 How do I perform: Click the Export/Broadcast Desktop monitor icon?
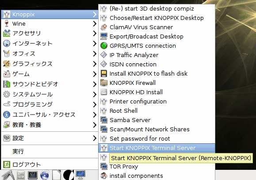pos(104,36)
